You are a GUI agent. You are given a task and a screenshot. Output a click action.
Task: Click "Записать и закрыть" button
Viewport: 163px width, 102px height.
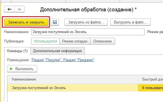coord(26,22)
